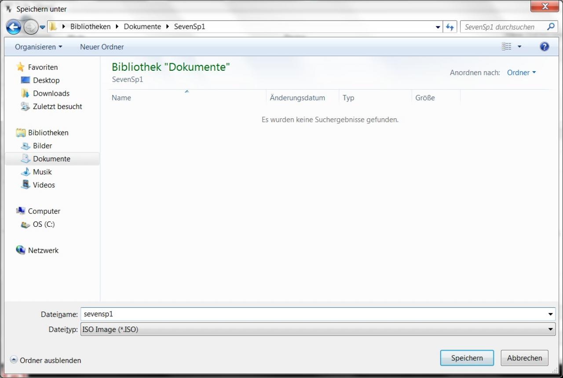
Task: Open help with the question mark icon
Action: point(545,47)
